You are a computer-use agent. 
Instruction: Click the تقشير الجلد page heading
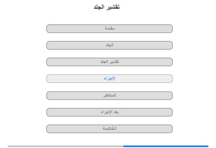(107, 7)
